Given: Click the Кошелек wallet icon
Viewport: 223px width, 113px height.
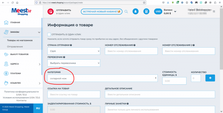Looking at the screenshot, I should 6,83.
